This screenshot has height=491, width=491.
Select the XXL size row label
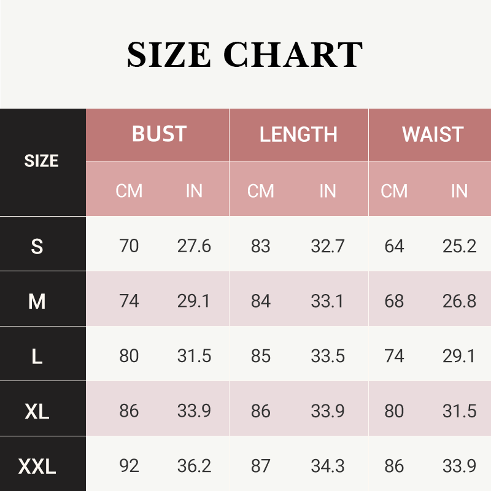pos(37,466)
